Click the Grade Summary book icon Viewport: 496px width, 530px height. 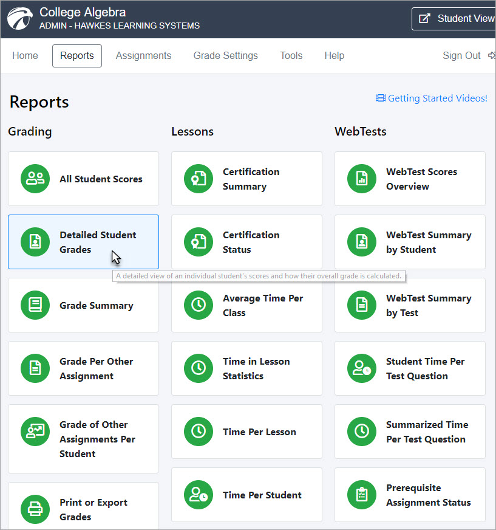(x=35, y=306)
